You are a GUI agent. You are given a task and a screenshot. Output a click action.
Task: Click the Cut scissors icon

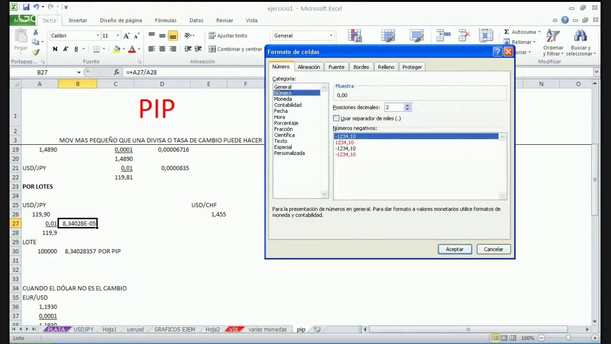35,32
